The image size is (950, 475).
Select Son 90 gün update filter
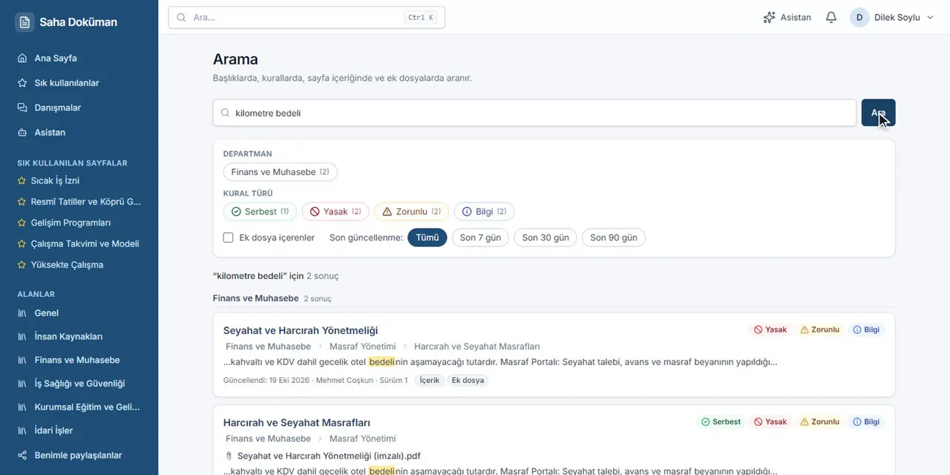tap(614, 237)
